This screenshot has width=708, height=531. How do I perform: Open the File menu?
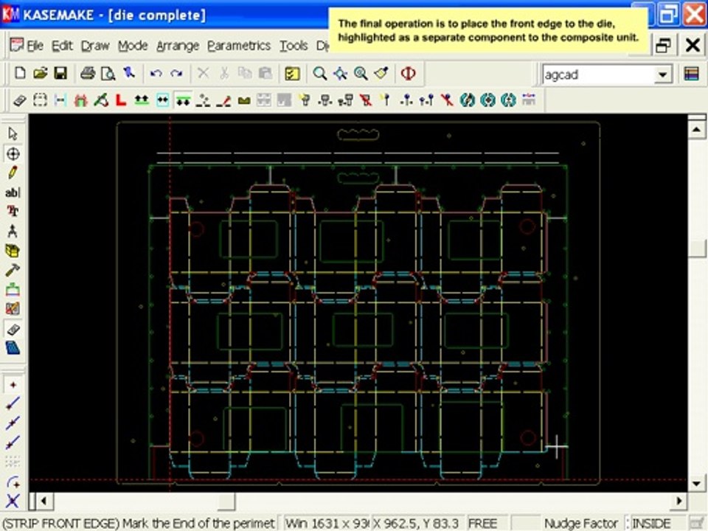[x=35, y=46]
